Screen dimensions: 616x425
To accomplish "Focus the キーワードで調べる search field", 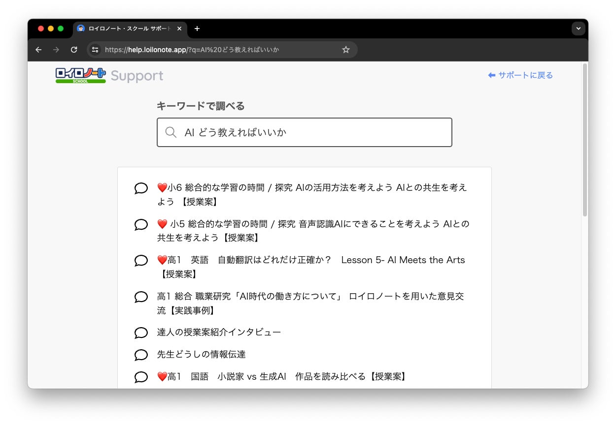I will pyautogui.click(x=305, y=132).
